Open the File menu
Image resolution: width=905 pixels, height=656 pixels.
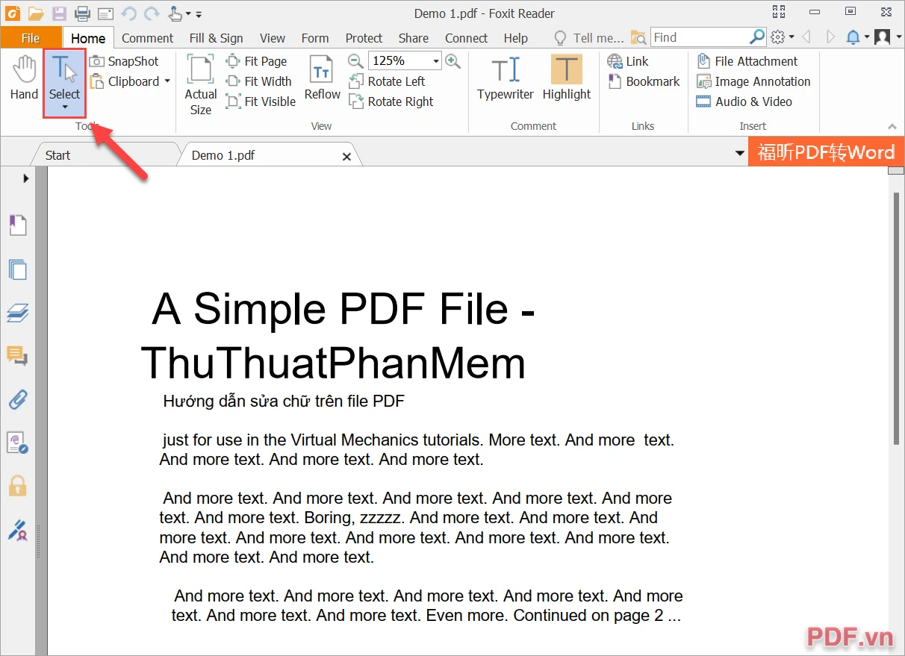[31, 38]
